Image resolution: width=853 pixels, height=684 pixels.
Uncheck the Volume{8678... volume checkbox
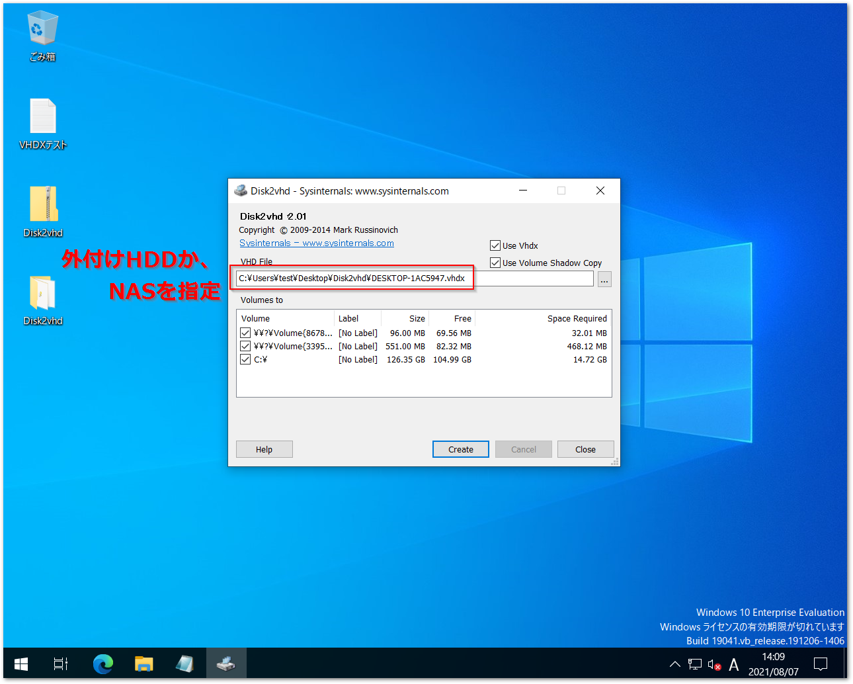[245, 333]
